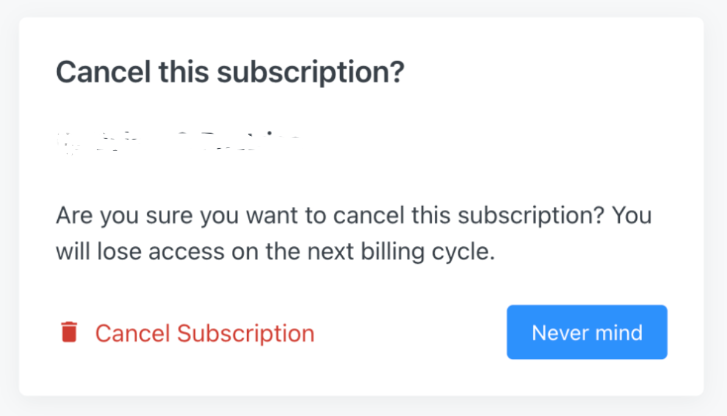
Task: Select the delete icon beside Cancel Subscription
Action: coord(69,332)
